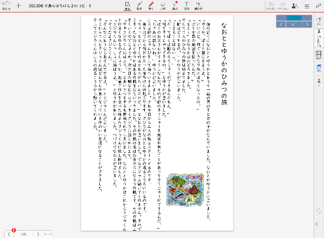Select the red pen tool
Image resolution: width=324 pixels, height=238 pixels.
151,6
